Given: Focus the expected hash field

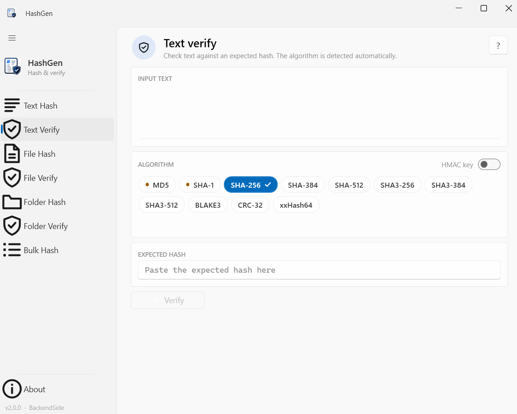Looking at the screenshot, I should 319,270.
